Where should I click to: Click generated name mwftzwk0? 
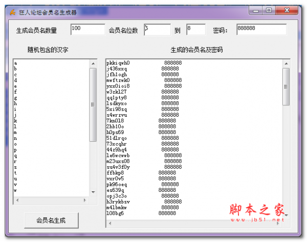pyautogui.click(x=118, y=80)
